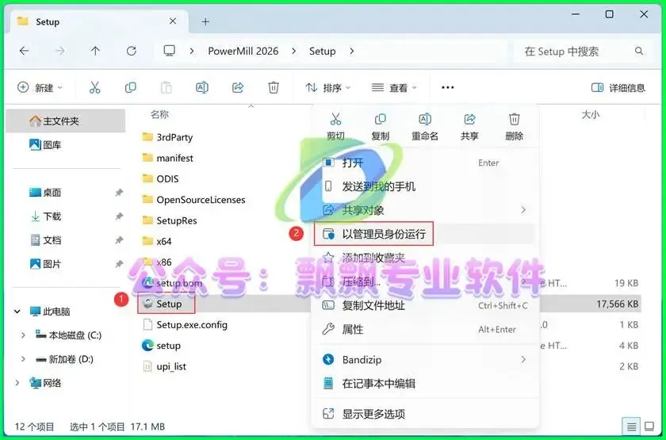Go up one folder level arrow

tap(95, 52)
